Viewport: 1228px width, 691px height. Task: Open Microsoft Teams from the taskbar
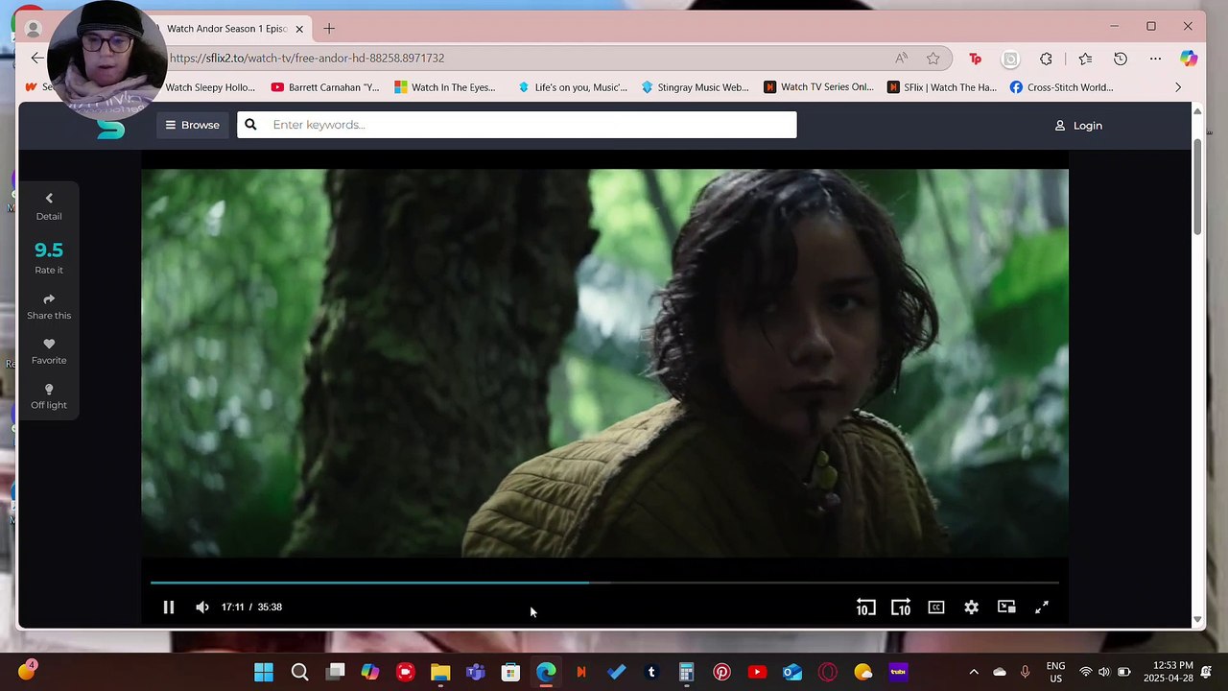[475, 672]
